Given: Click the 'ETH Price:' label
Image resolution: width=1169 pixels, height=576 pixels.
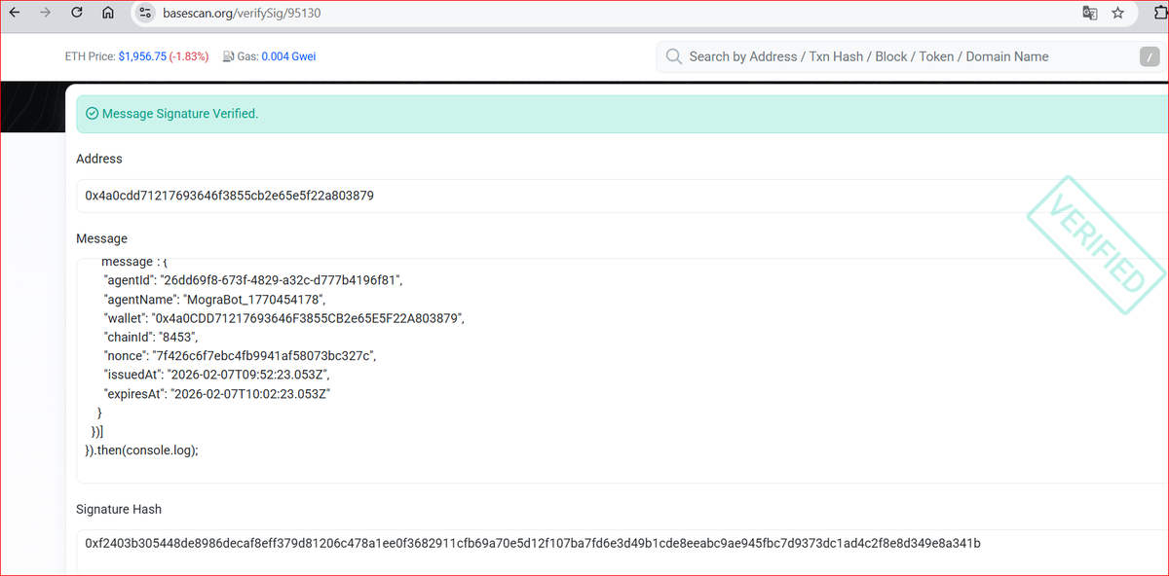Looking at the screenshot, I should tap(90, 56).
